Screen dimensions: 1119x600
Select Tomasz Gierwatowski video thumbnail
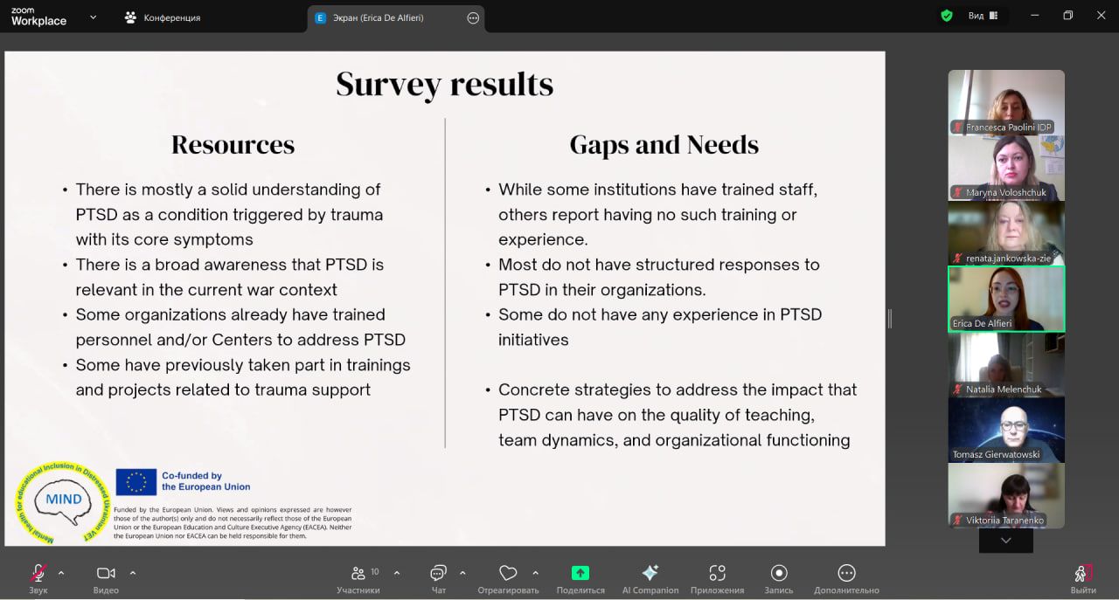(1006, 430)
